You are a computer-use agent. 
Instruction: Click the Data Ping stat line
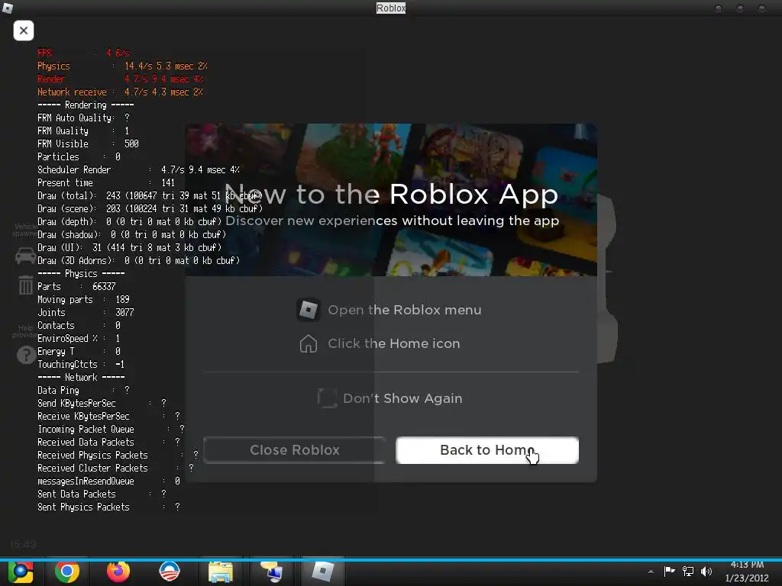pos(83,390)
